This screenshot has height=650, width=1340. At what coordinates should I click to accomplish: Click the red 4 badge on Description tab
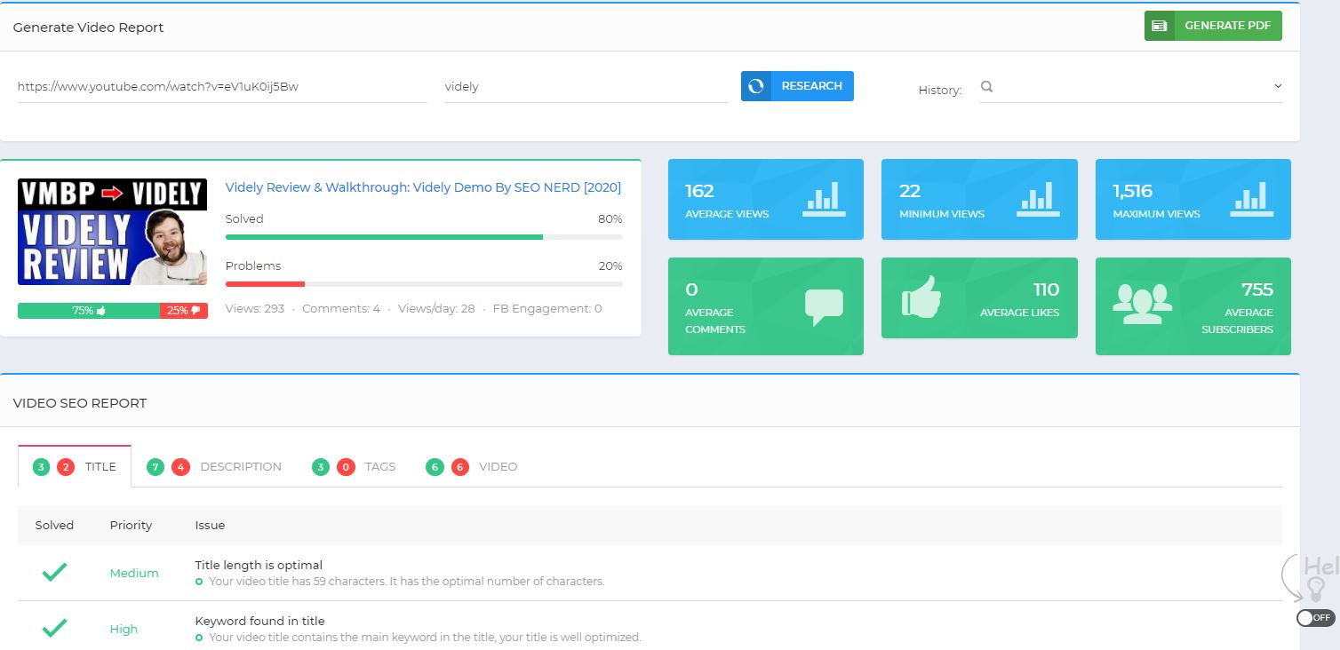[x=181, y=467]
